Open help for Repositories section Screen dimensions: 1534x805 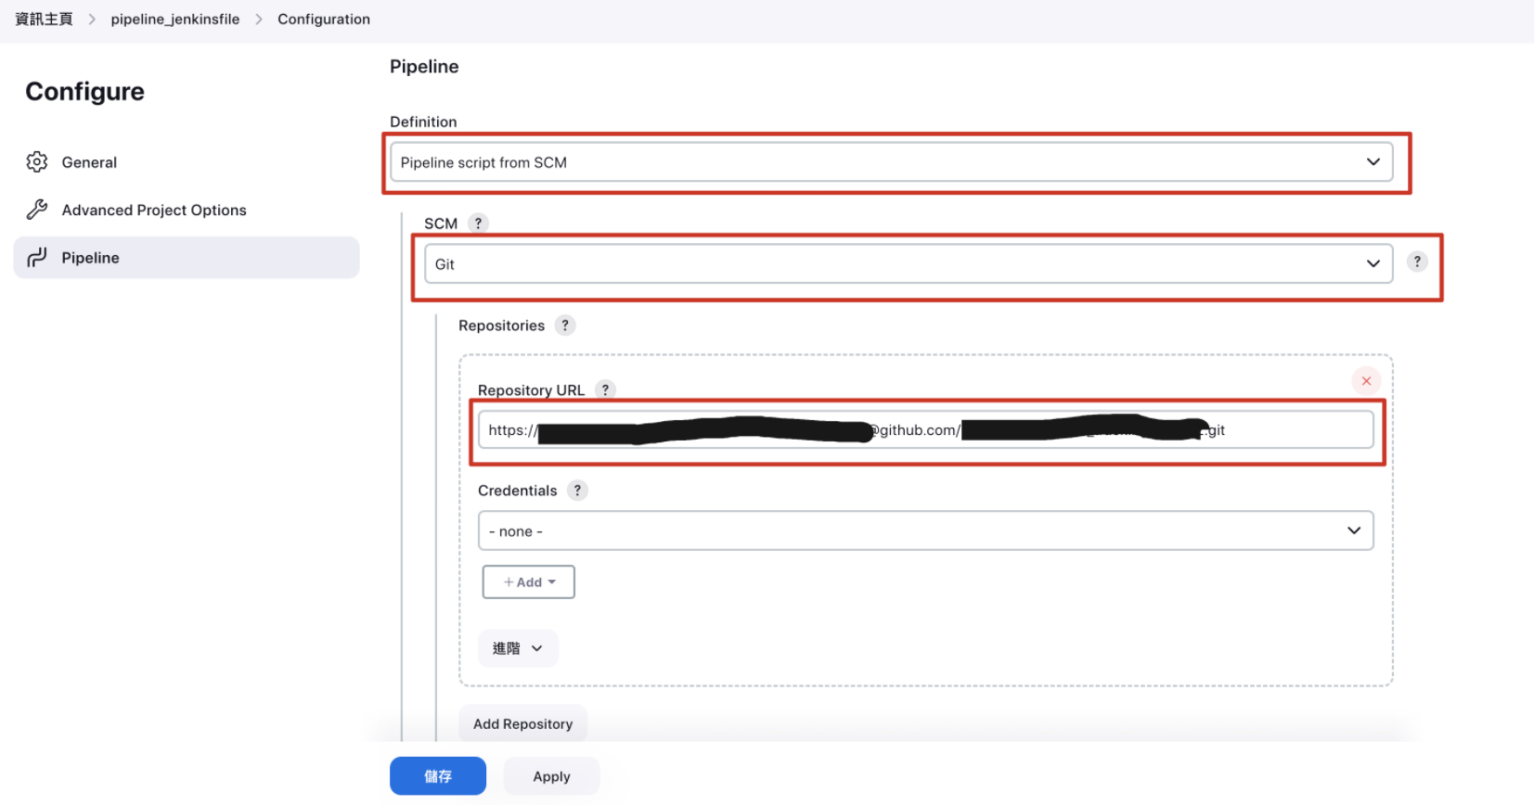coord(564,326)
